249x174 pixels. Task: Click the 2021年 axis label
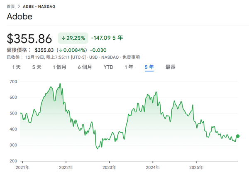[22, 167]
